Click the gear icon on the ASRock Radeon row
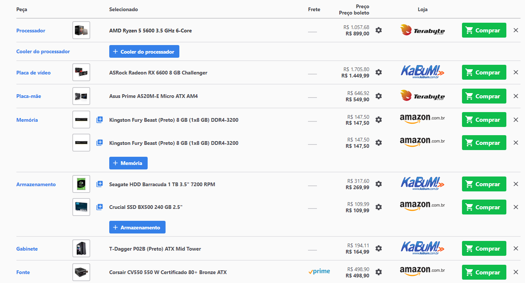Screen dimensions: 525x283 (x=378, y=72)
